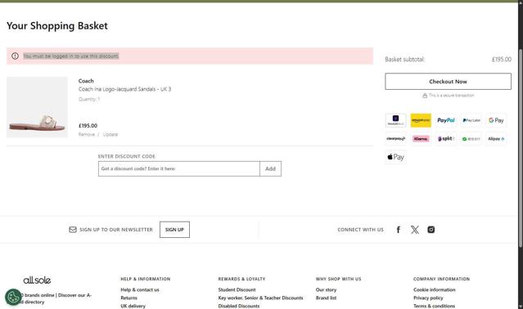
Task: Open Coach Ina Logo-Jacquard Sandals product link
Action: 124,89
